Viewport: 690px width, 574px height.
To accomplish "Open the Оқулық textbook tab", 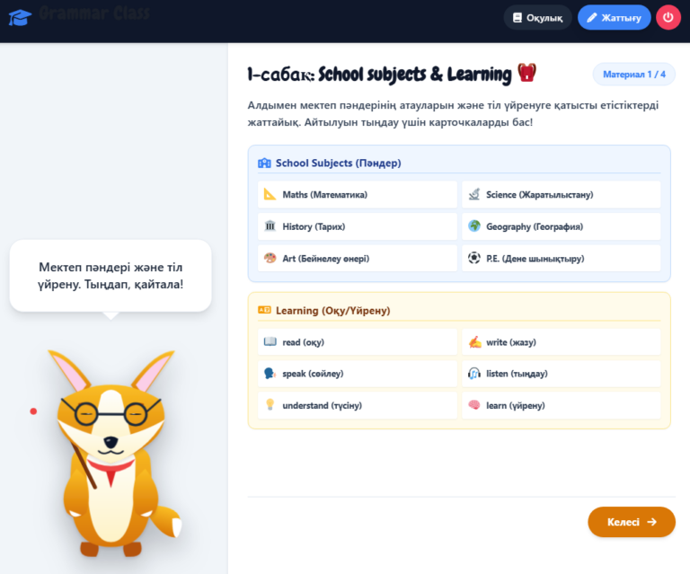I will point(537,18).
